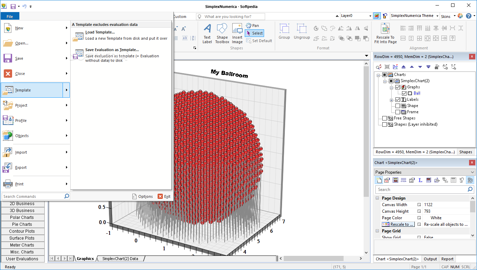Screen dimensions: 477x270
Task: Switch to the SimplexChart(2) Data tab
Action: (x=120, y=259)
